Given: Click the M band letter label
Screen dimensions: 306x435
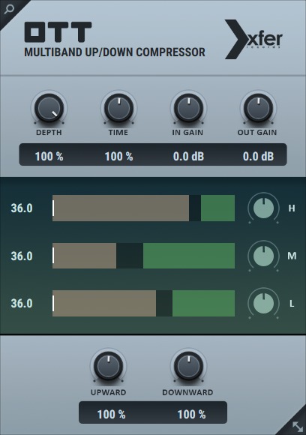Looking at the screenshot, I should point(292,256).
